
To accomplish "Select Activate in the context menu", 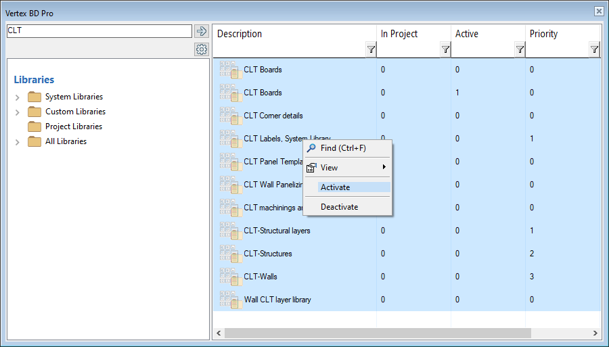I will pyautogui.click(x=335, y=187).
